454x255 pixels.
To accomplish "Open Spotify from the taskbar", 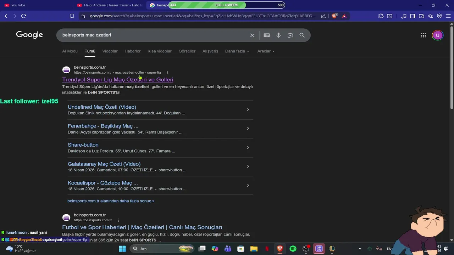I will tap(293, 249).
